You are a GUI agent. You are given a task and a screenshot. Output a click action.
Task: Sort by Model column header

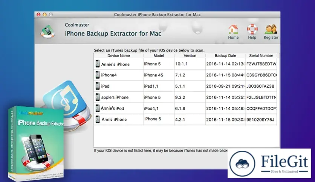click(159, 56)
